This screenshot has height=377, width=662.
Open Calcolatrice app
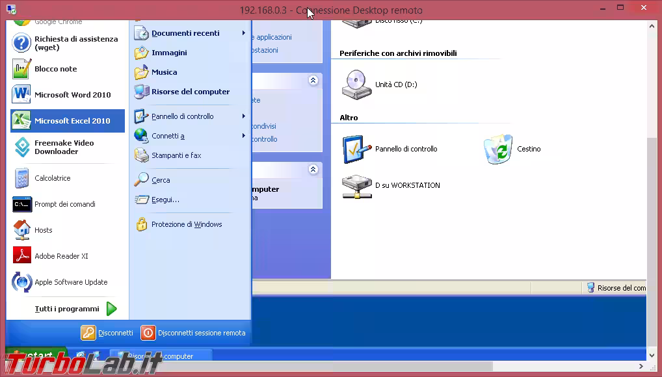(52, 178)
